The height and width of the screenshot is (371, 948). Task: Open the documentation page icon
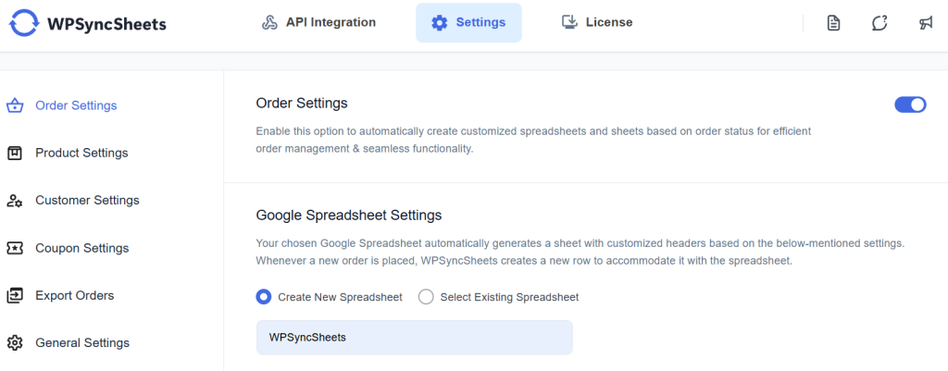834,23
